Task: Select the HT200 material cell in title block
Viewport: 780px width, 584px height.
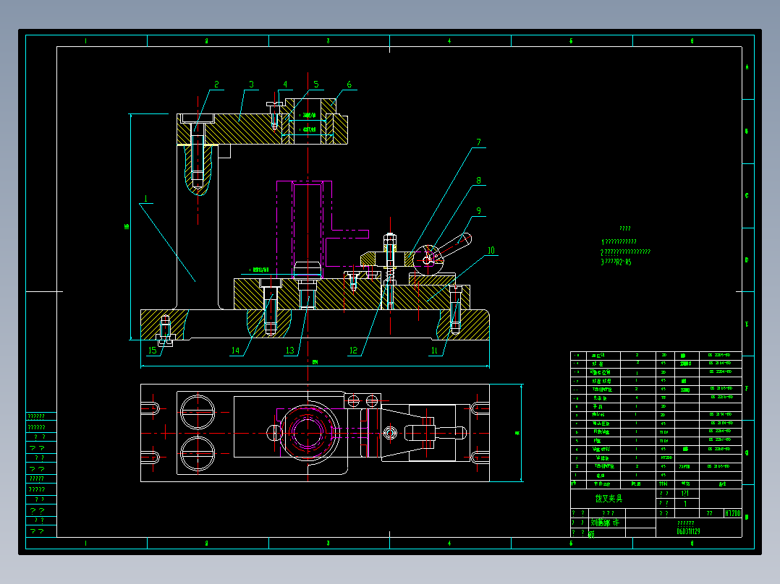Action: (x=733, y=513)
